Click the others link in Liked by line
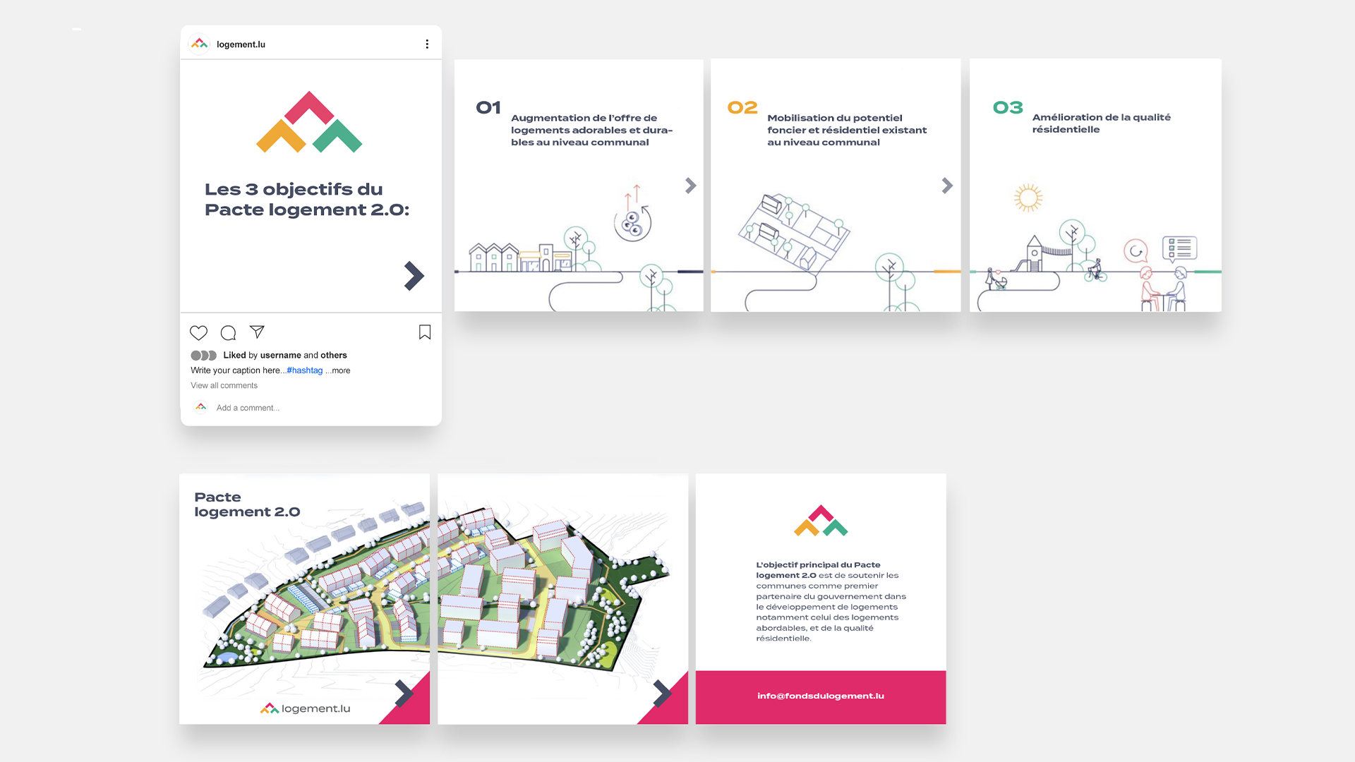1355x762 pixels. point(334,356)
